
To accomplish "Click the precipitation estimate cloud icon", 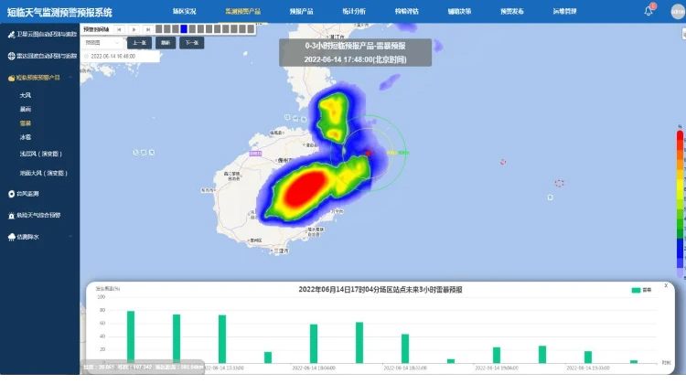I will click(11, 236).
